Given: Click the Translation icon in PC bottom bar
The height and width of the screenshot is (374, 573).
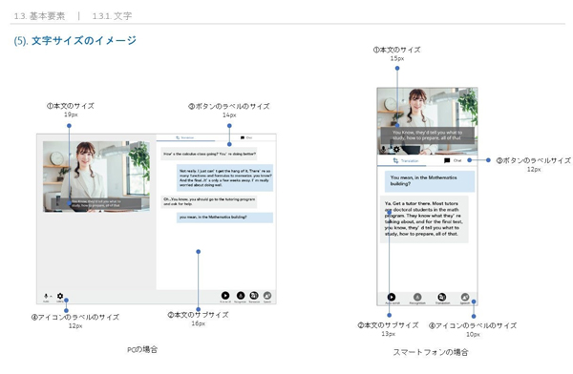Looking at the screenshot, I should 254,295.
